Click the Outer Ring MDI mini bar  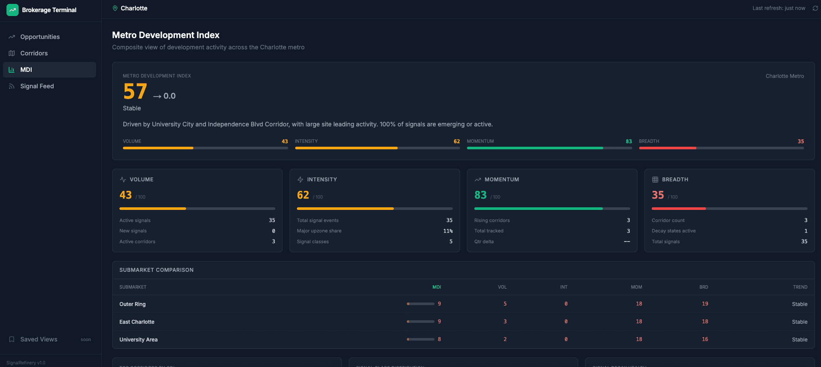click(421, 304)
